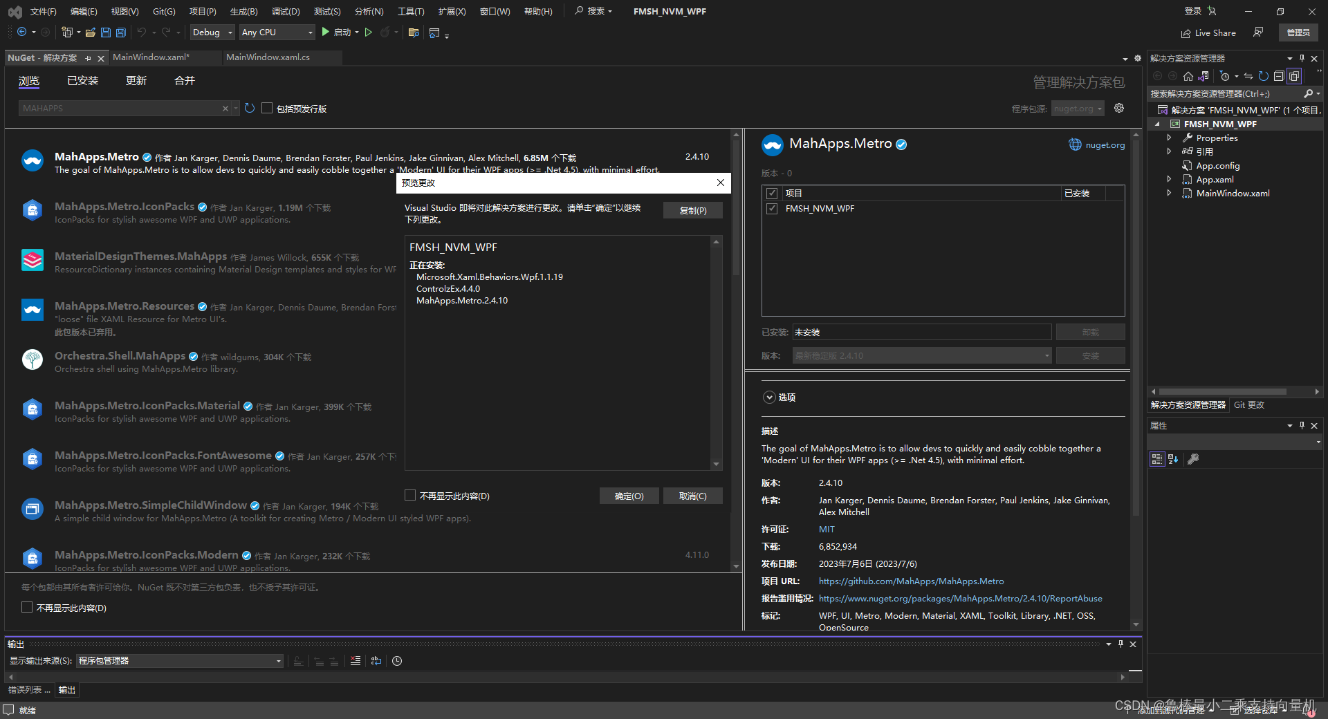Toggle word wrap in Output panel
The image size is (1328, 719).
tap(376, 661)
